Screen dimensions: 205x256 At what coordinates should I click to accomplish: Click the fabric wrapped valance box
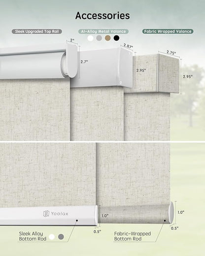156,74
